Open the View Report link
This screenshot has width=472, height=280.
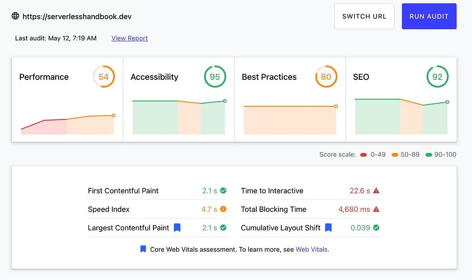tap(129, 38)
